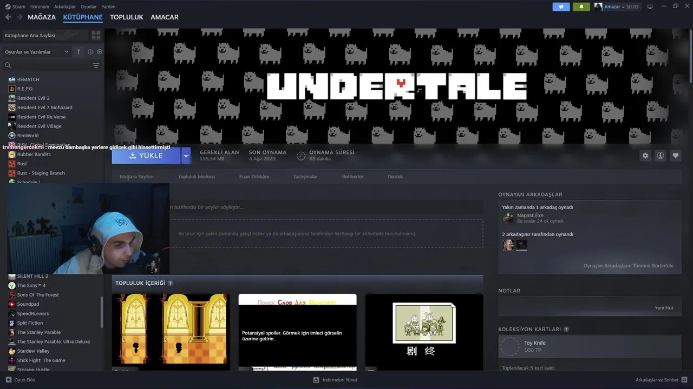The image size is (693, 389).
Task: Show recent games with the clock icon
Action: 90,52
